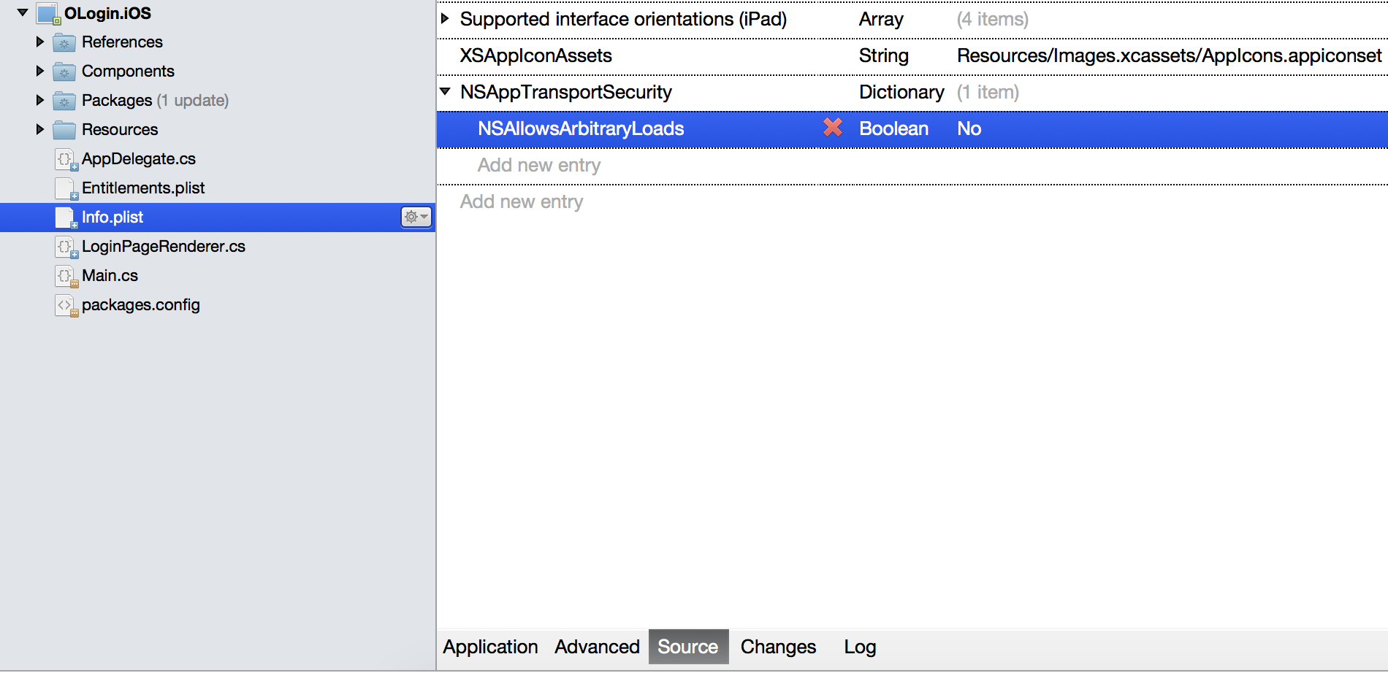Collapse the OLogin.iOS project tree

23,13
